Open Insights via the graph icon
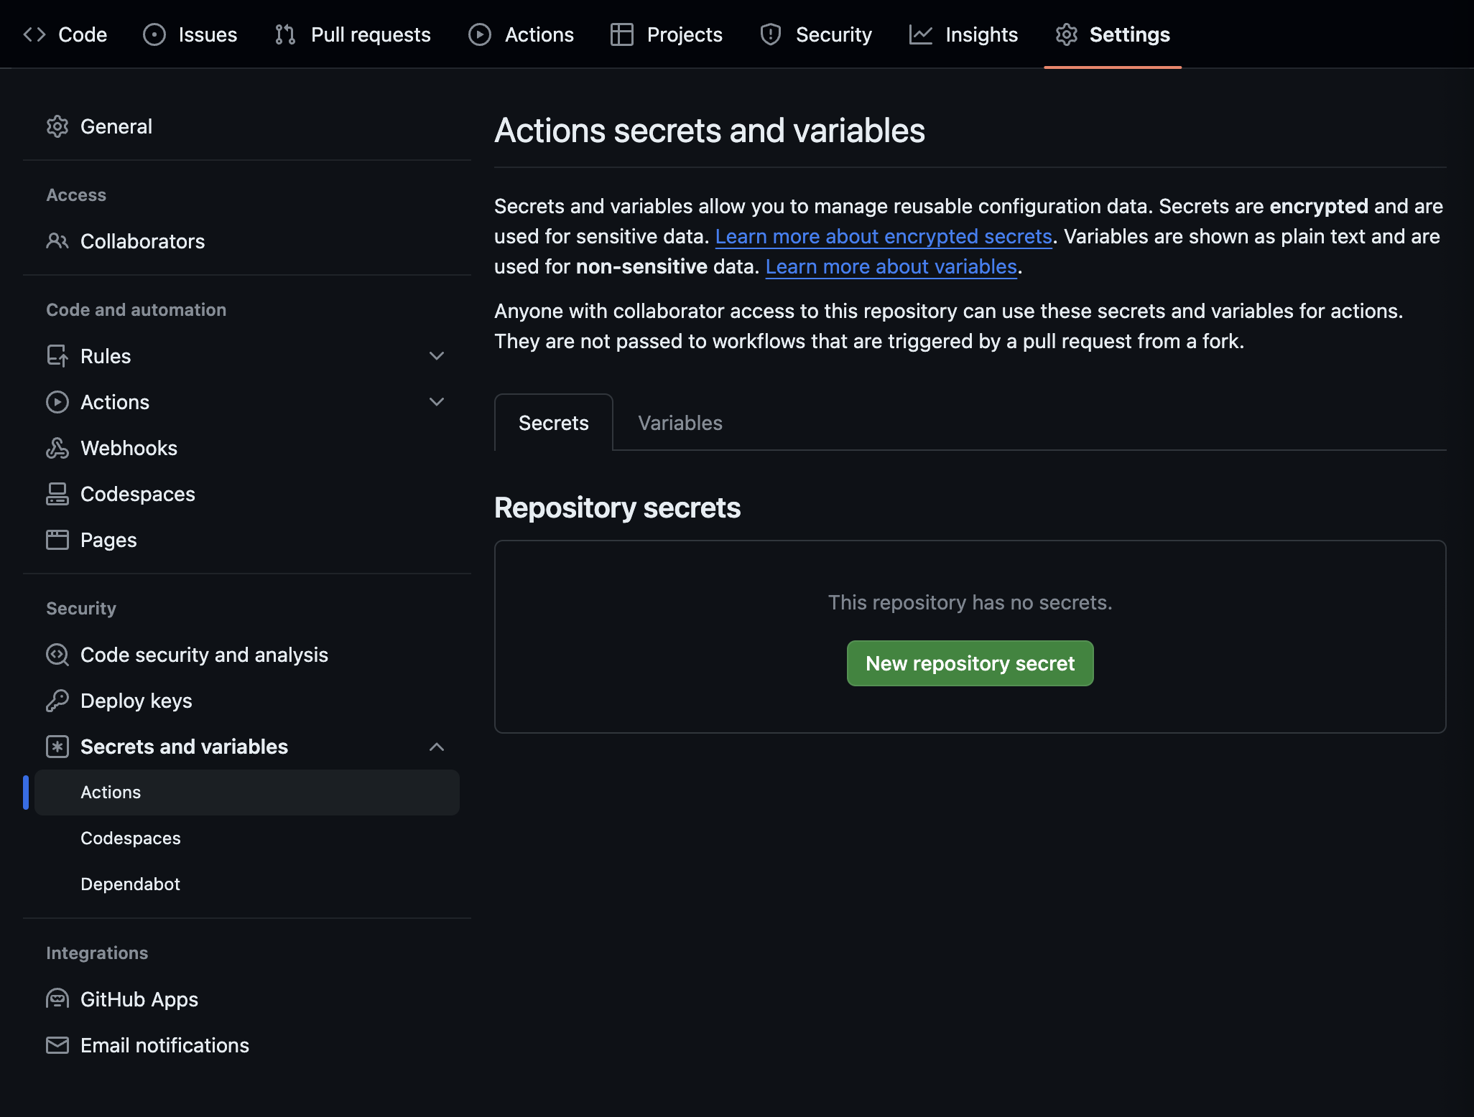1474x1117 pixels. tap(922, 34)
